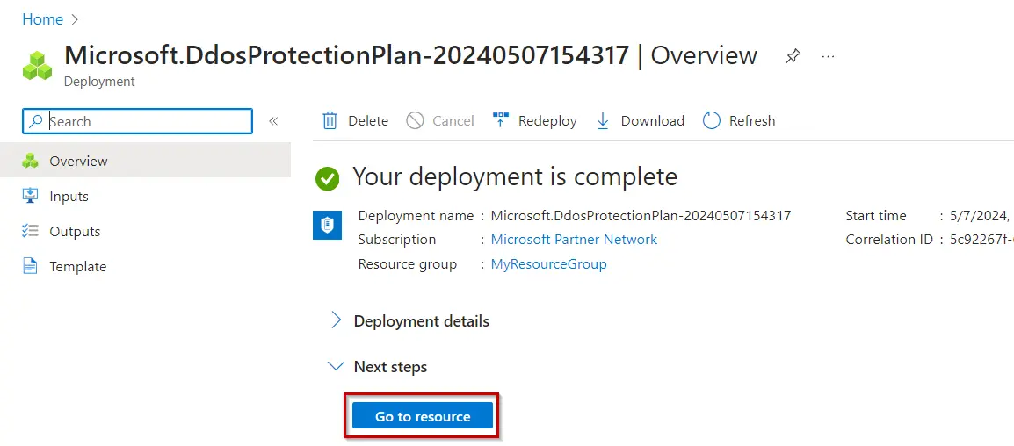This screenshot has height=446, width=1014.
Task: Click the Redeploy toolbar icon
Action: [501, 121]
